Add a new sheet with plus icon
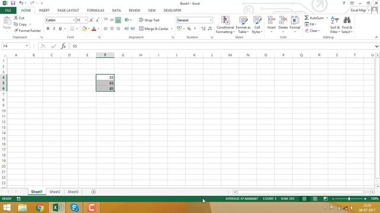Image resolution: width=380 pixels, height=213 pixels. click(94, 192)
